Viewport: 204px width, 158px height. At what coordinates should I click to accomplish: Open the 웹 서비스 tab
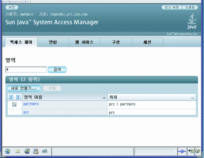(x=84, y=42)
